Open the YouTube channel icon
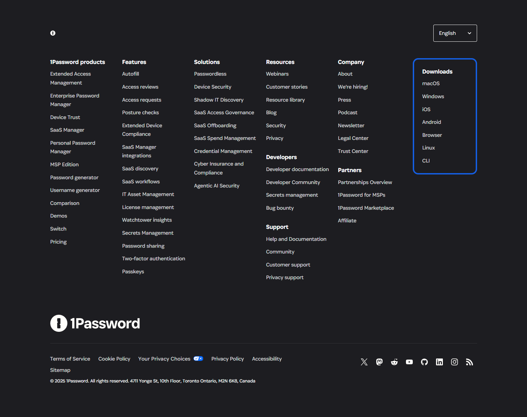 click(x=409, y=362)
